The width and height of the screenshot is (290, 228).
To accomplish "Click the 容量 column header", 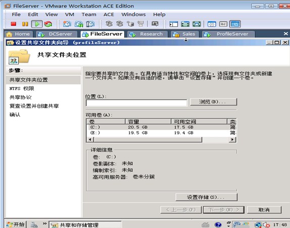I will coord(148,122).
